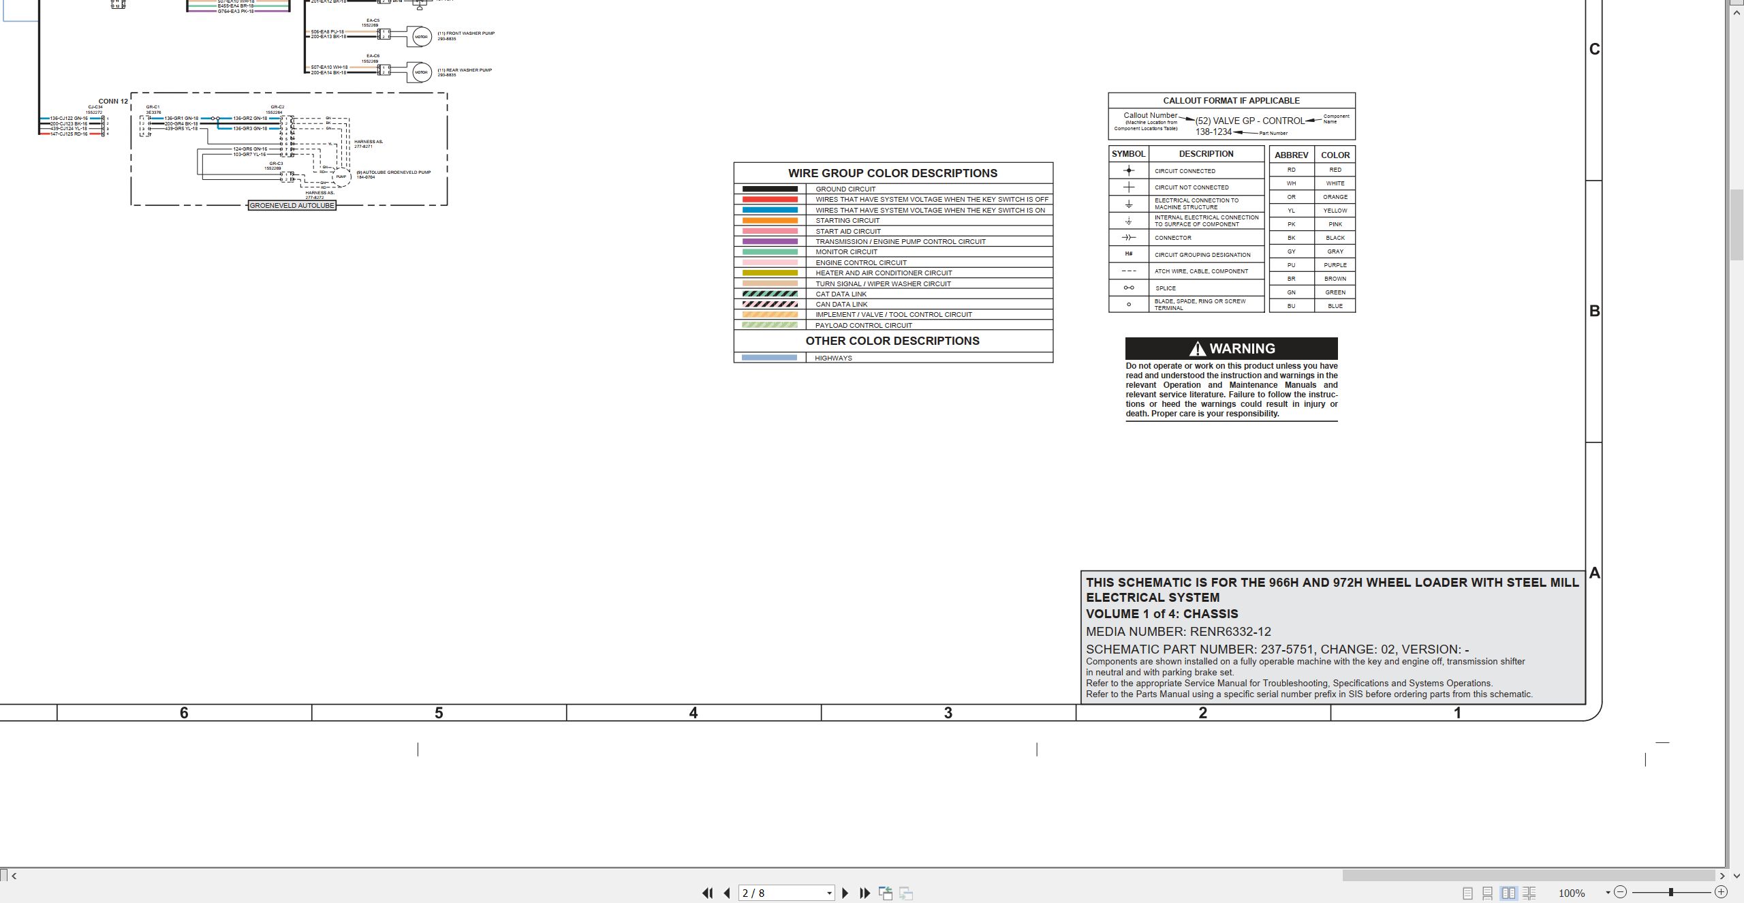1744x903 pixels.
Task: Click the GROUND CIRCUIT black swatch
Action: tap(770, 189)
